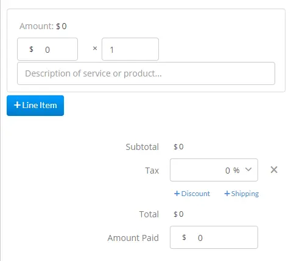Click the Total amount value

178,214
